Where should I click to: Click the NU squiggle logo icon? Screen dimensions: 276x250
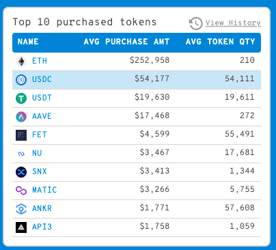click(21, 154)
